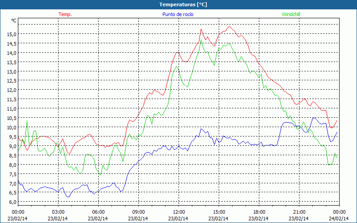Click the red temperature peak near 16:00
Screen dimensions: 357x223
[x=230, y=27]
